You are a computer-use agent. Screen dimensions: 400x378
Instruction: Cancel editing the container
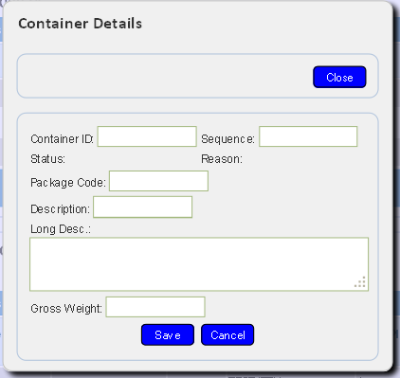tap(227, 334)
